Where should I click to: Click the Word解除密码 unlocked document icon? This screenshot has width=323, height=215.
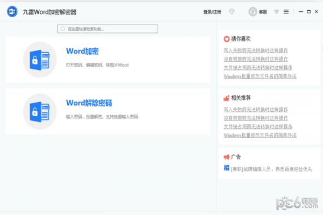click(x=40, y=111)
